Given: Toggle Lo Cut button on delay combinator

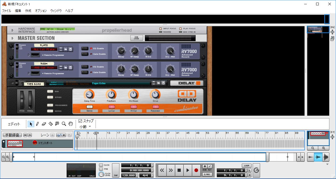Looking at the screenshot, I should point(111,107).
